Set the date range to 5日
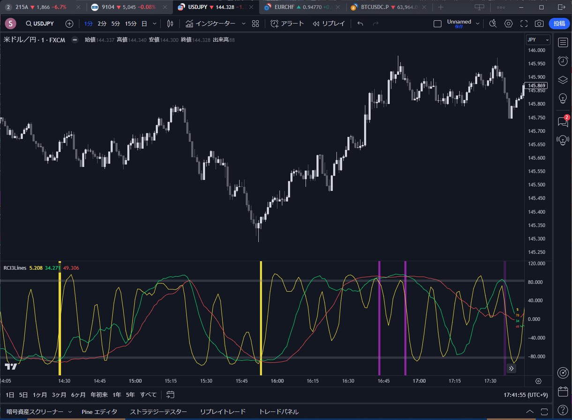This screenshot has width=572, height=420. point(23,395)
